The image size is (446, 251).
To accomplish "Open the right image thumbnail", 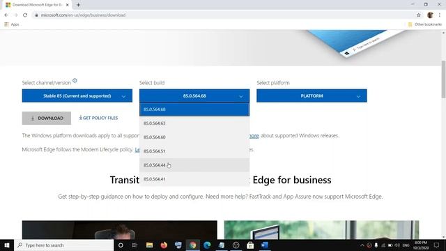I will pos(321,230).
